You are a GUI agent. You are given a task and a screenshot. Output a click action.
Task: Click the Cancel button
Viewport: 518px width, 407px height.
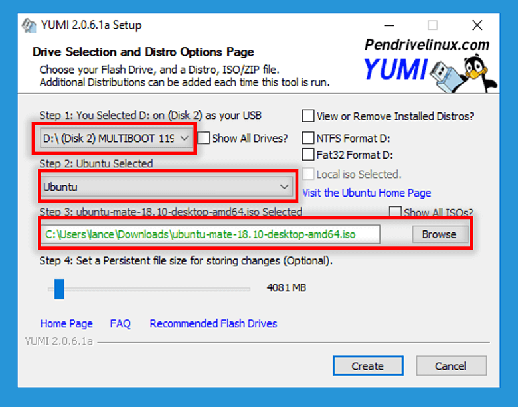[x=452, y=366]
